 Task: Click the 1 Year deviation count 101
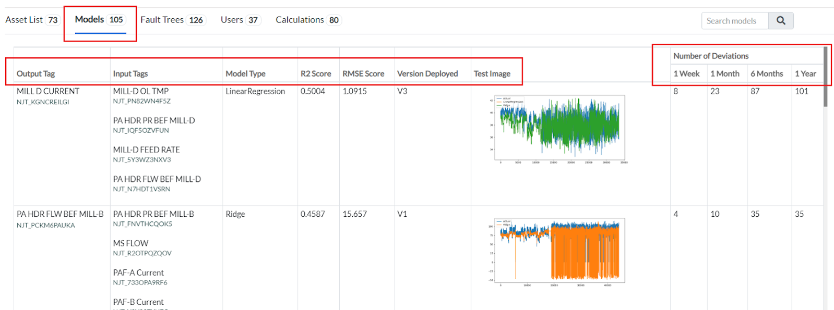tap(802, 91)
